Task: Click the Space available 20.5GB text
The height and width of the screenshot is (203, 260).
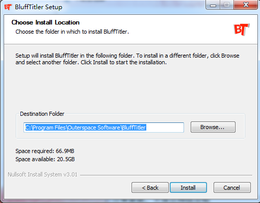Action: 45,159
